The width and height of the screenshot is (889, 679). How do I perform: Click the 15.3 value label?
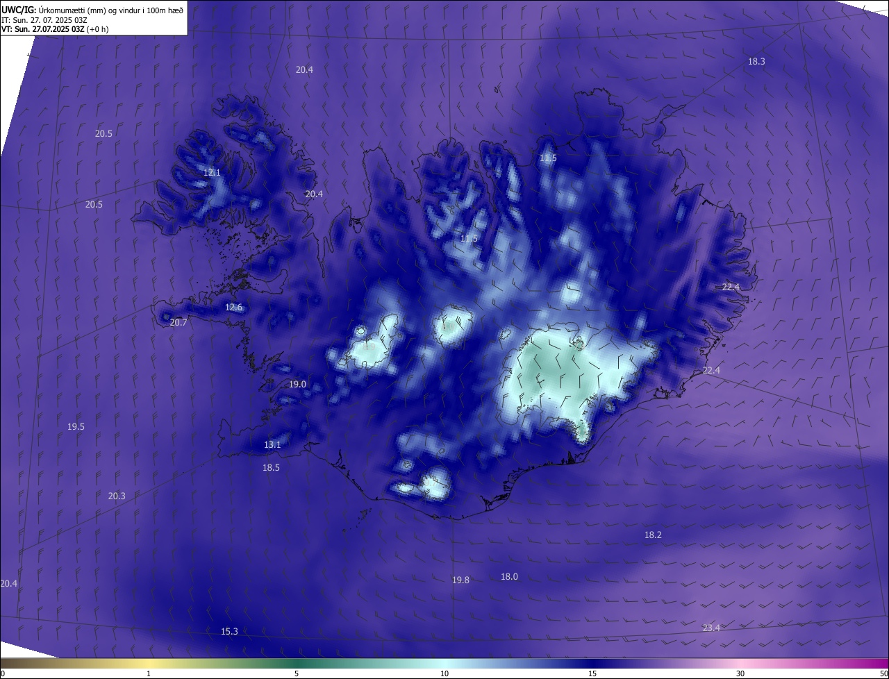[229, 631]
